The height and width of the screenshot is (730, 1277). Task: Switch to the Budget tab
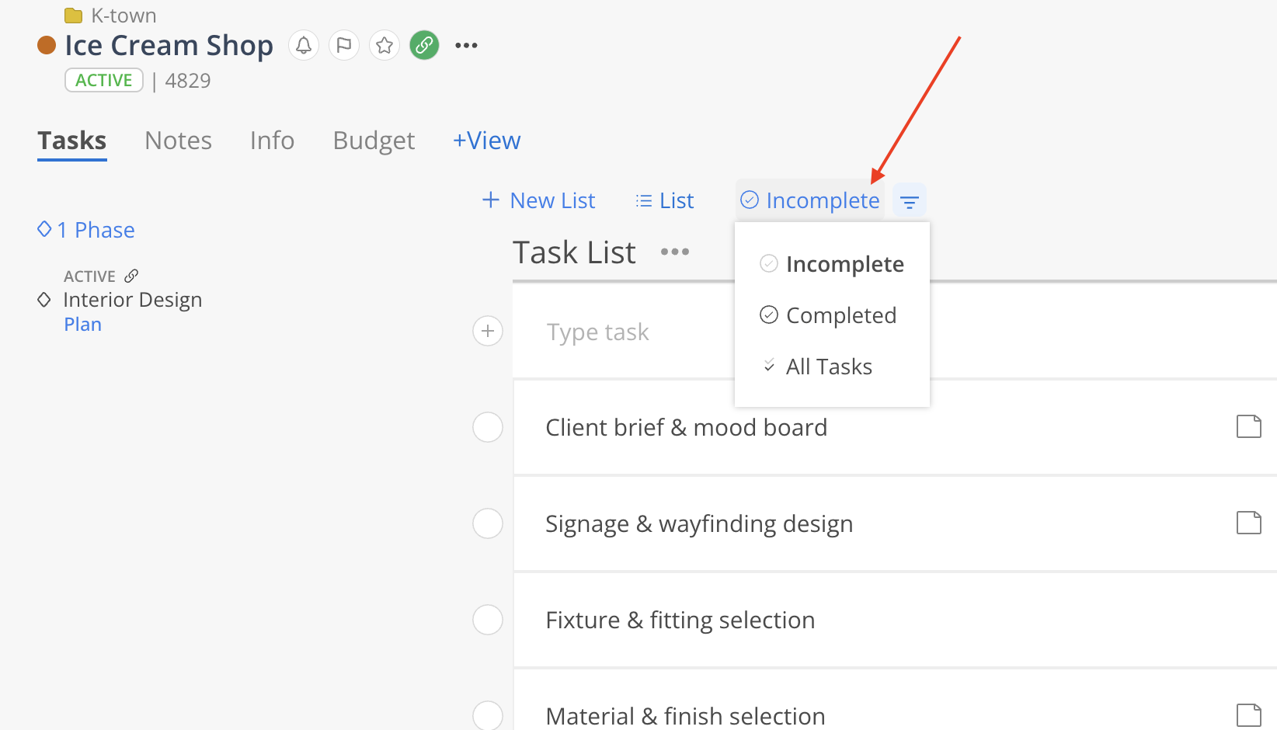(x=374, y=141)
